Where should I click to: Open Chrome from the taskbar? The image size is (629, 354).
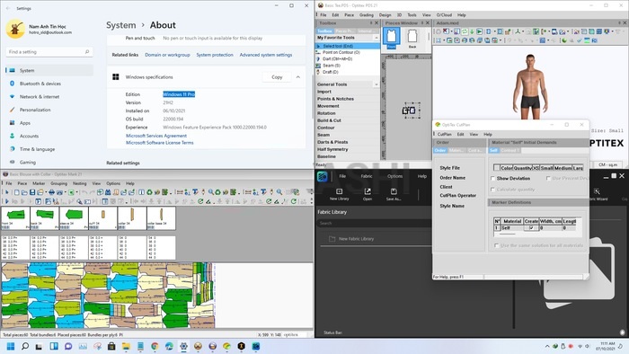coord(155,346)
